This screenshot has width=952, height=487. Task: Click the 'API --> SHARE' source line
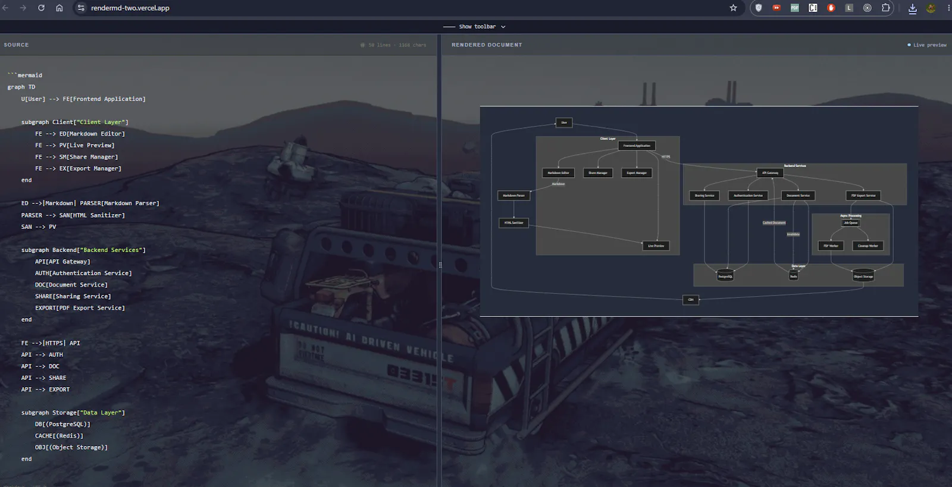coord(44,378)
